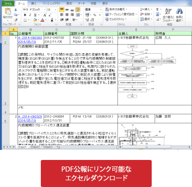
Task: Open Cell Styles (セルのスタイル) dropdown
Action: pyautogui.click(x=115, y=19)
